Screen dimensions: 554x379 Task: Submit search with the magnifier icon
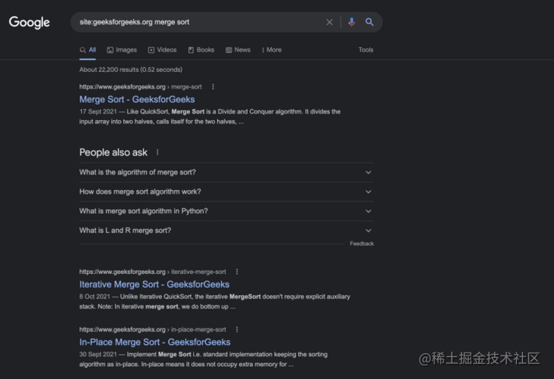(x=369, y=22)
